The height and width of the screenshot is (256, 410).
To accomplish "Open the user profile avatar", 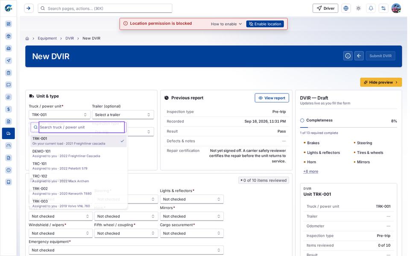I will 396,9.
